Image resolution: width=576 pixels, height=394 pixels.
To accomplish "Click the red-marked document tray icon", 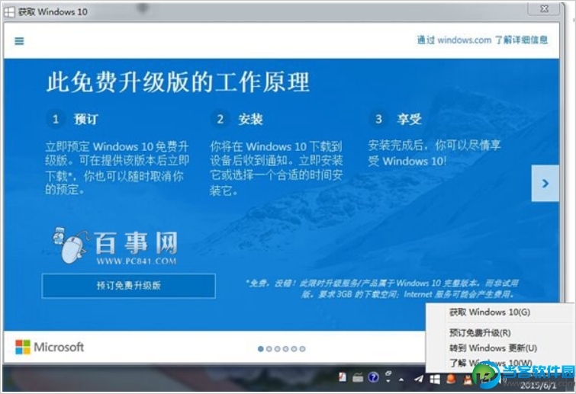I will 342,377.
